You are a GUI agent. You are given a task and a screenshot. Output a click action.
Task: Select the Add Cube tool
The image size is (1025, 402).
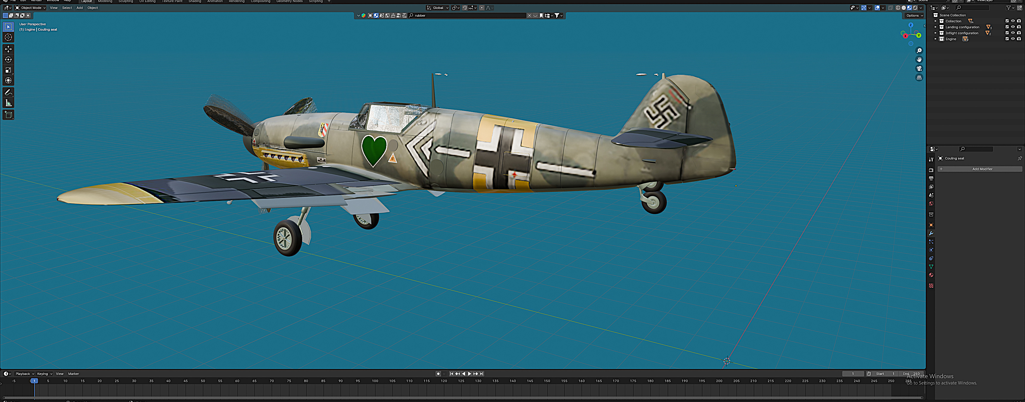[x=8, y=115]
